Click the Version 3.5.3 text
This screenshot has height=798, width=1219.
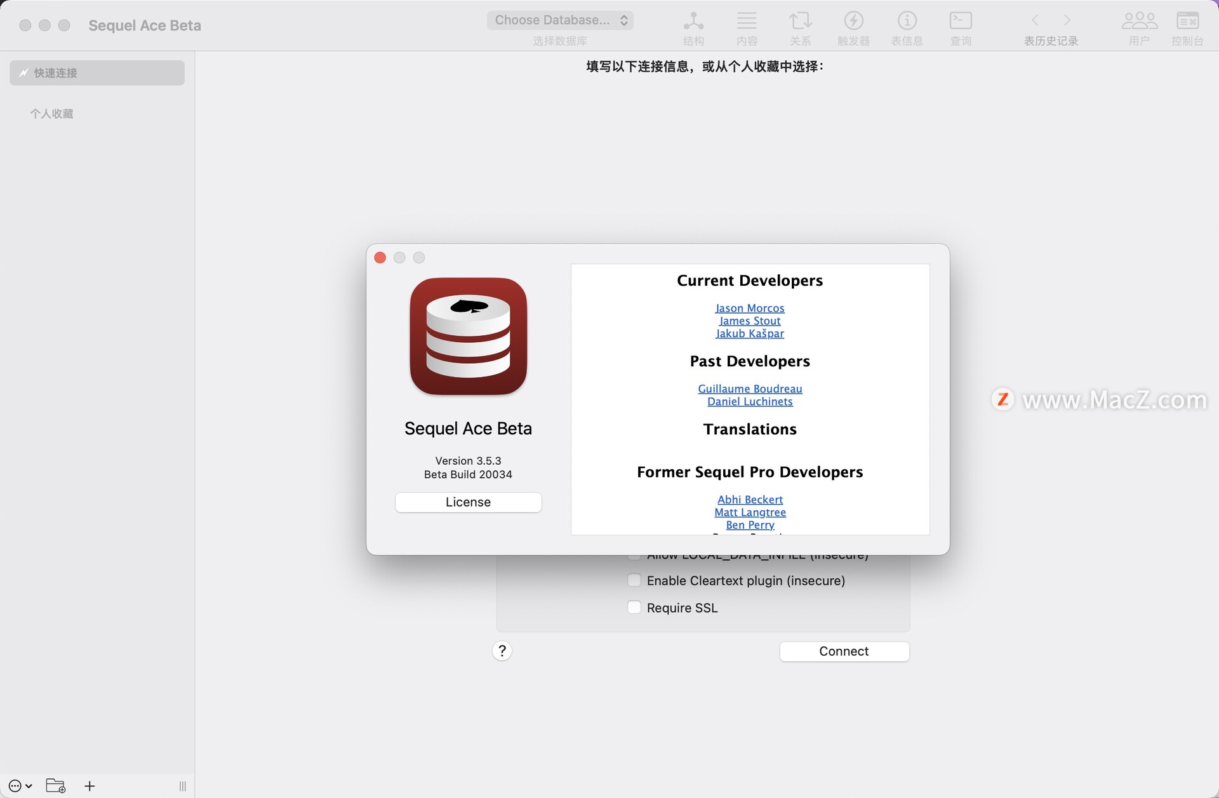coord(468,461)
